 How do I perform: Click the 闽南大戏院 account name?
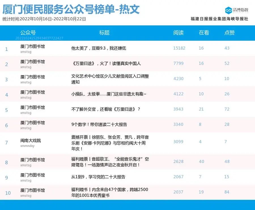(x=31, y=140)
